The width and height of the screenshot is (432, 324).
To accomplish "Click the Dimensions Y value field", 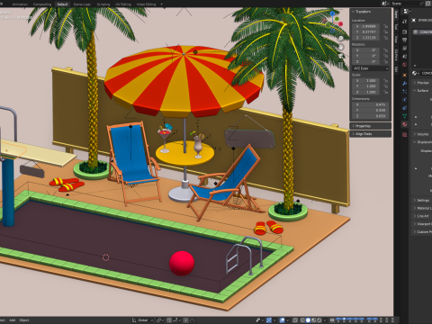I will (371, 111).
